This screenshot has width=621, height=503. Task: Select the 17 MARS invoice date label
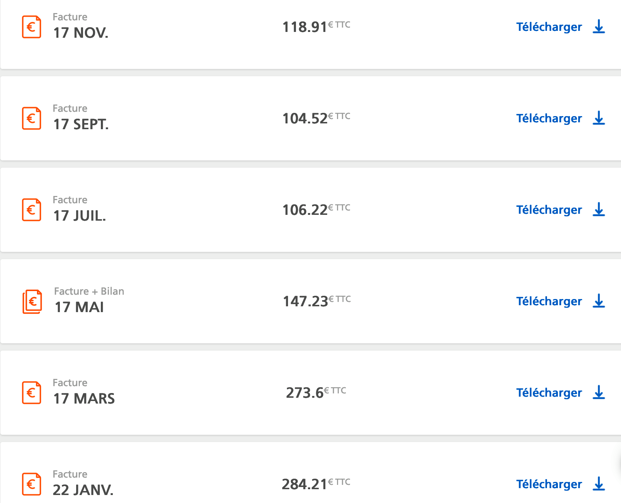[84, 398]
